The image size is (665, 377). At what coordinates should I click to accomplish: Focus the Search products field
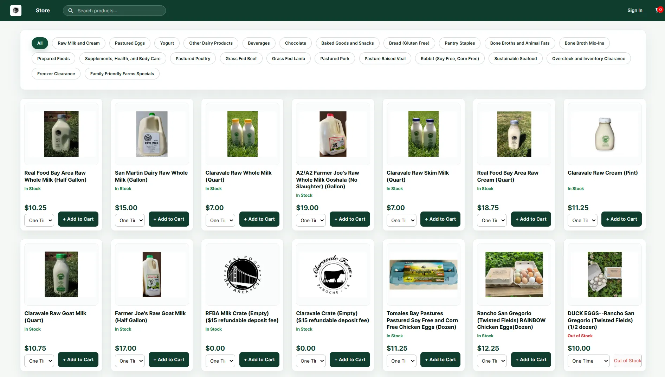(114, 11)
